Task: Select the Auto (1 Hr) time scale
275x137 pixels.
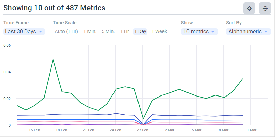Action: pos(66,31)
